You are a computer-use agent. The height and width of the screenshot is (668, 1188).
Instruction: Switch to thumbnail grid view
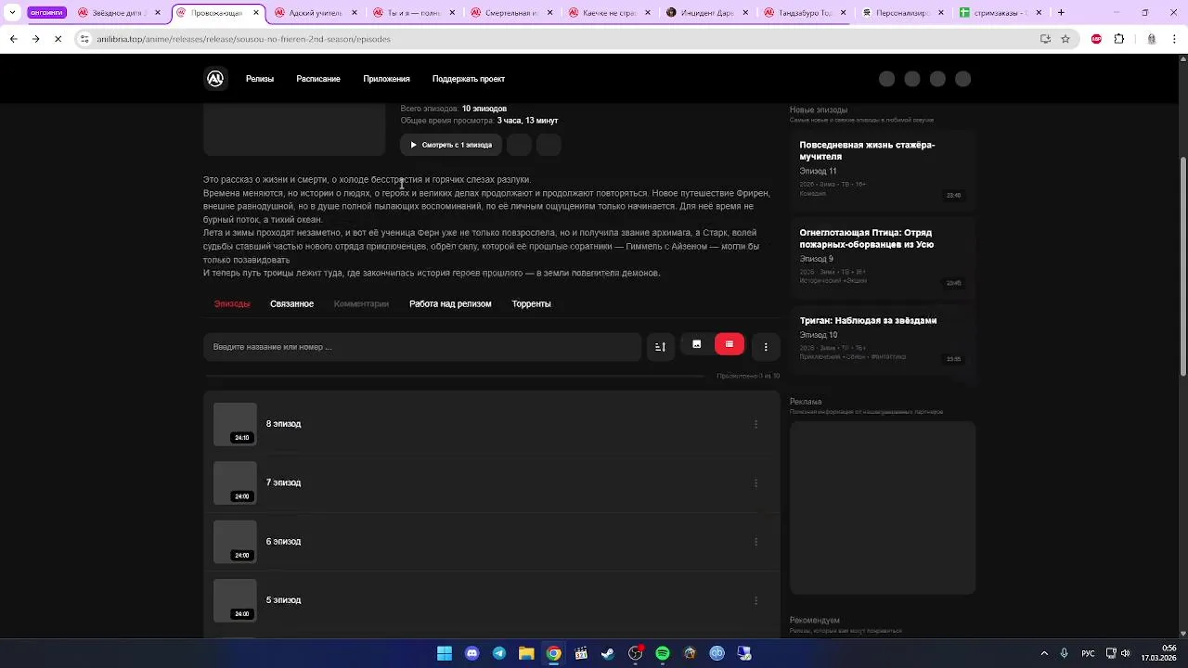(x=696, y=344)
